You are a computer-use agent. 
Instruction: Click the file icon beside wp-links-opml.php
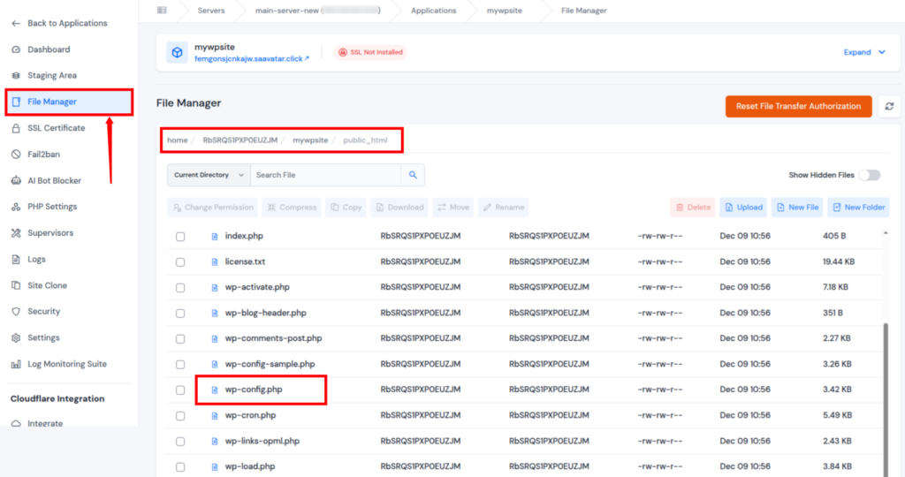[214, 442]
